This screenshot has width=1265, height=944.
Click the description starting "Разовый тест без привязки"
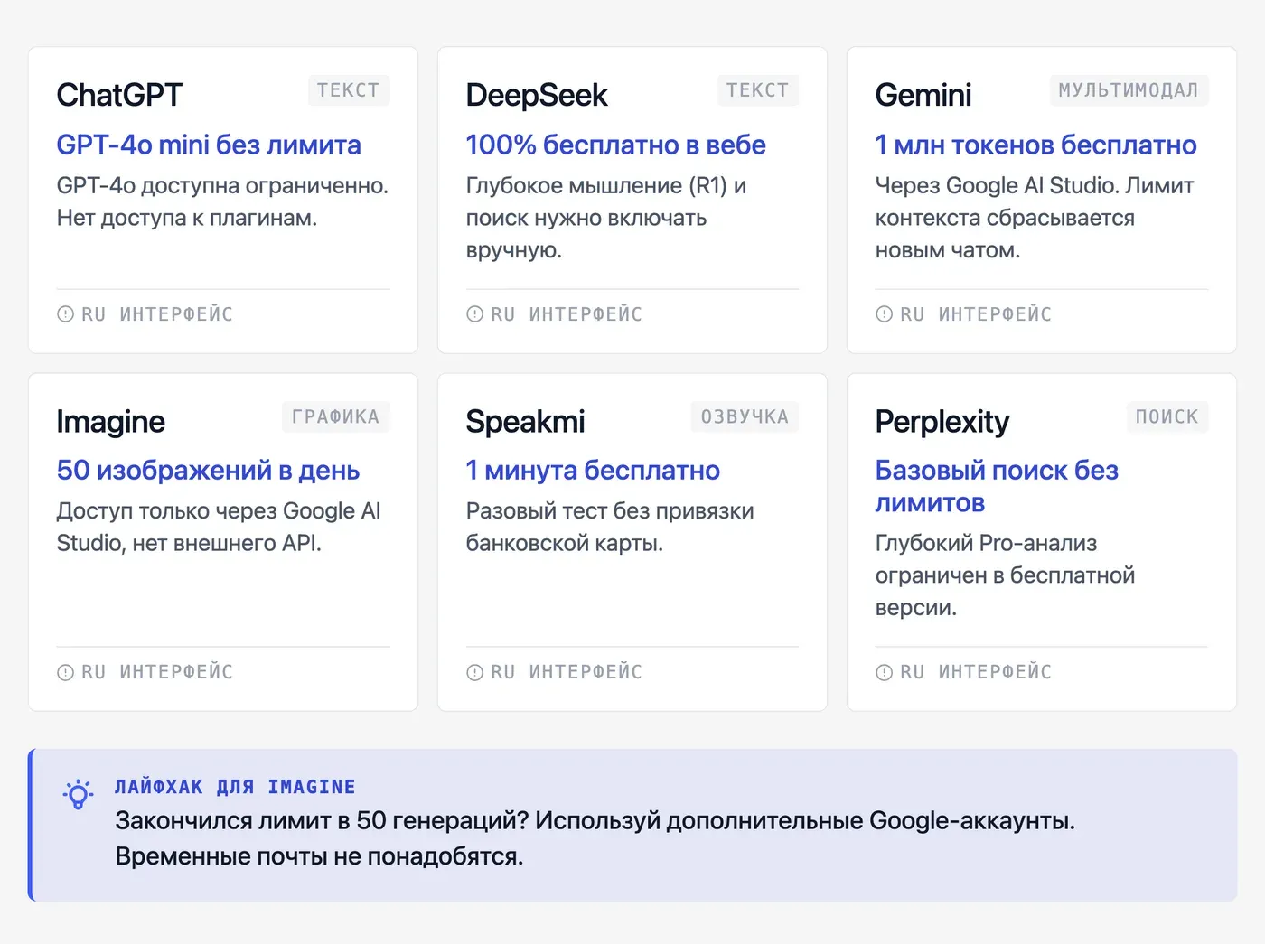coord(610,527)
